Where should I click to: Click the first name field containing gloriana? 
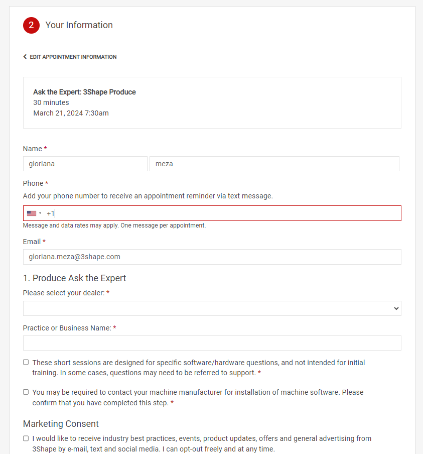(x=85, y=164)
